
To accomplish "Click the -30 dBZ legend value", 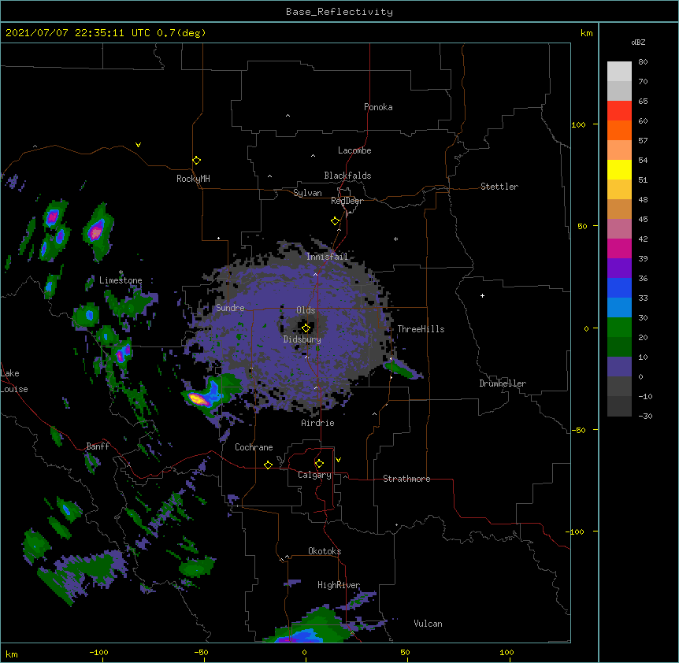I will [645, 417].
